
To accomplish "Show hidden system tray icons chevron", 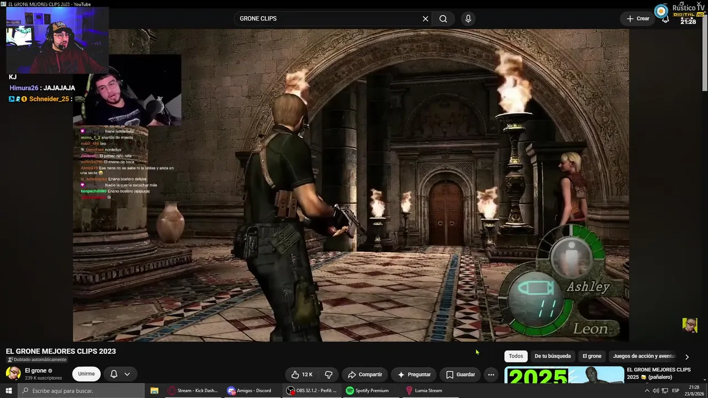I will point(647,391).
